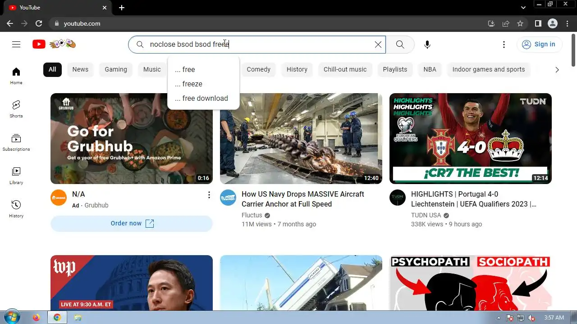The image size is (577, 324).
Task: Start voice search with the microphone icon
Action: click(427, 44)
